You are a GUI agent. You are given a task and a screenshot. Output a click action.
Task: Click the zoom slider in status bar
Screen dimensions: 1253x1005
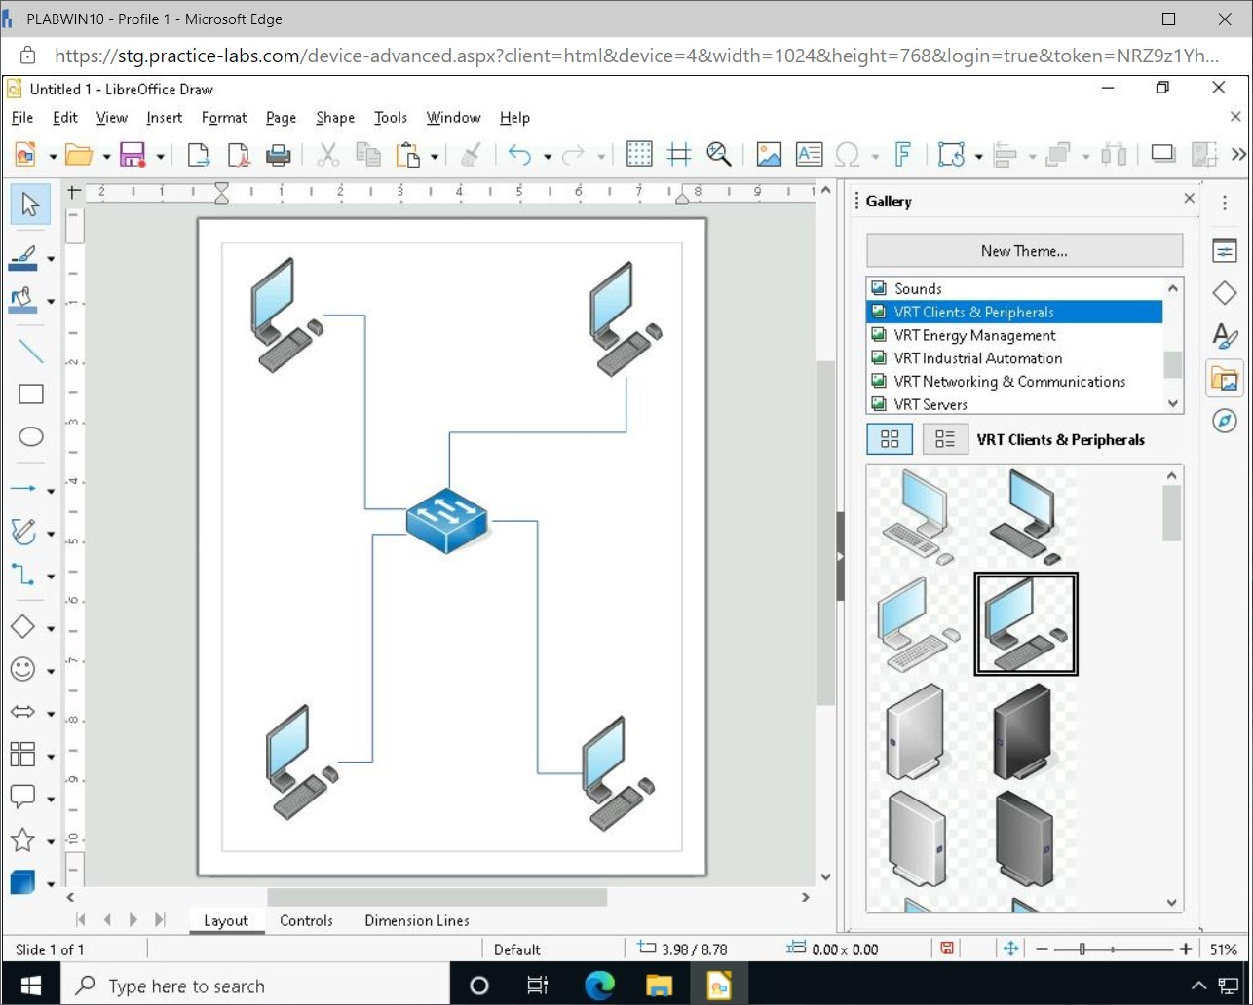(1082, 949)
